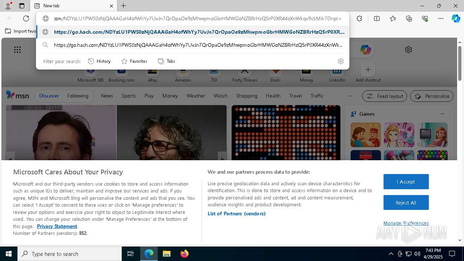Select the go.hach.com search suggestion
Screen dimensions: 464x261
tap(192, 45)
